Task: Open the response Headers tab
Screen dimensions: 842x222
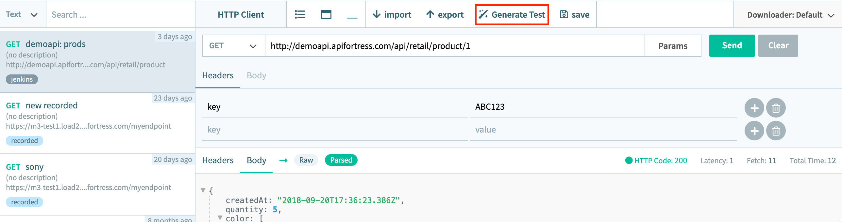Action: tap(218, 160)
